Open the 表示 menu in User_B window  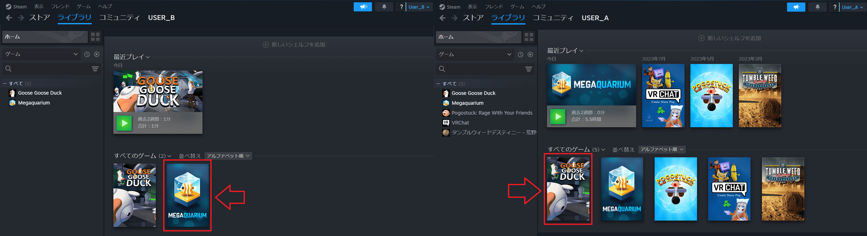39,7
